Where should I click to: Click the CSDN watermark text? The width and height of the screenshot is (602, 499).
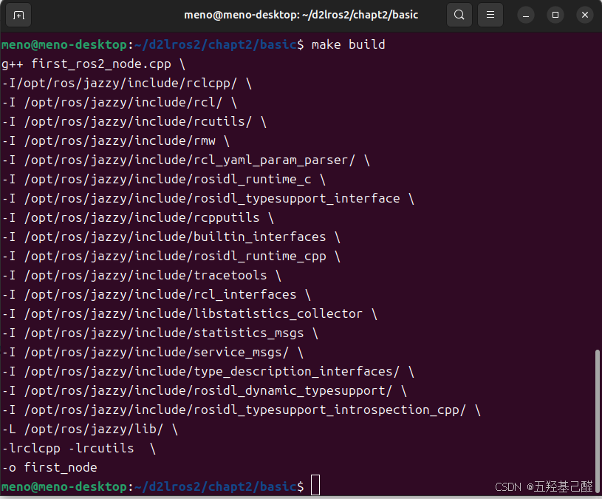point(545,486)
